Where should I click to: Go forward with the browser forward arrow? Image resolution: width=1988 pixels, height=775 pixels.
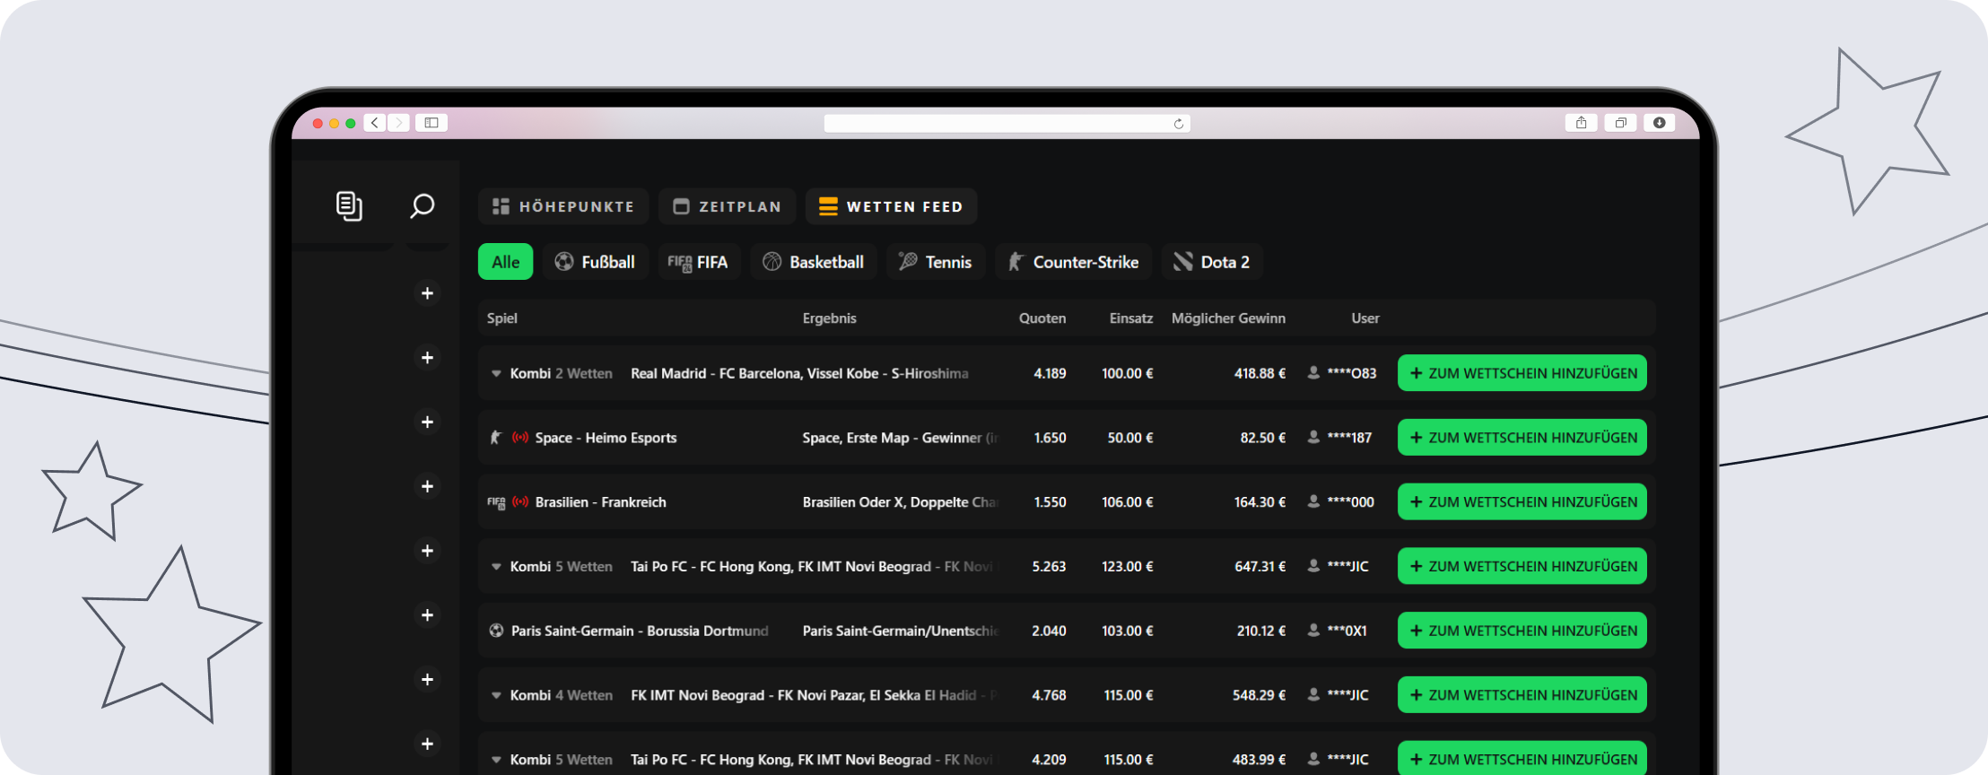[x=398, y=123]
